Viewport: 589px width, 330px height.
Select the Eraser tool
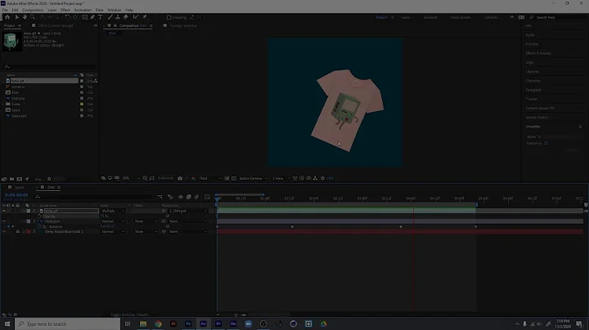pyautogui.click(x=125, y=17)
